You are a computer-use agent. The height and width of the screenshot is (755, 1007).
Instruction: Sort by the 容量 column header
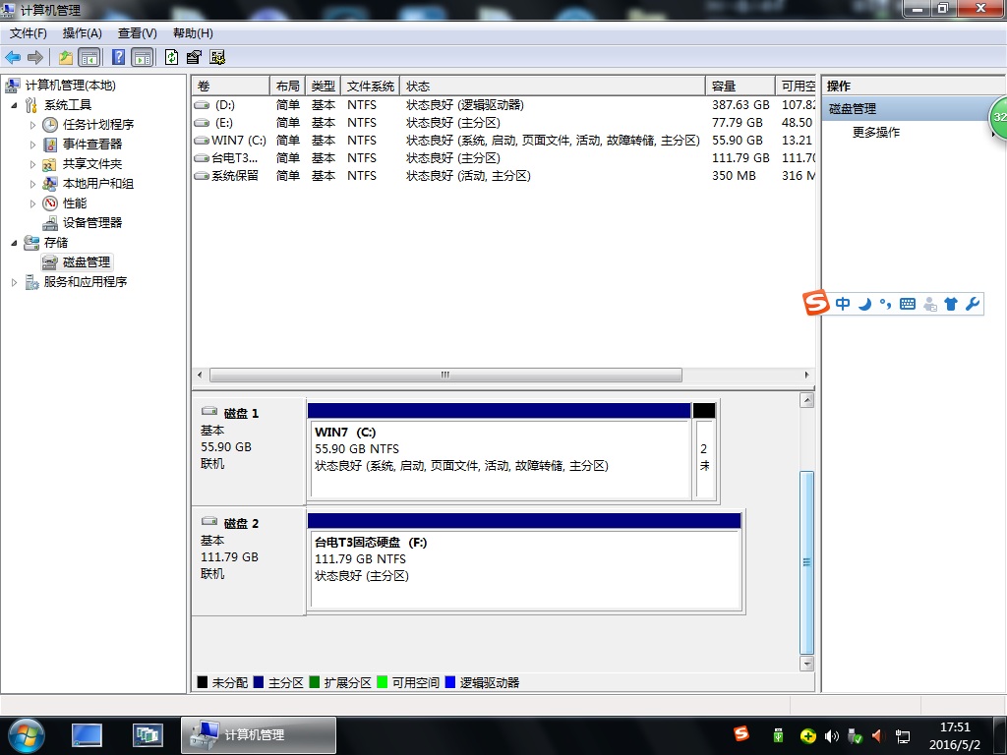coord(740,87)
